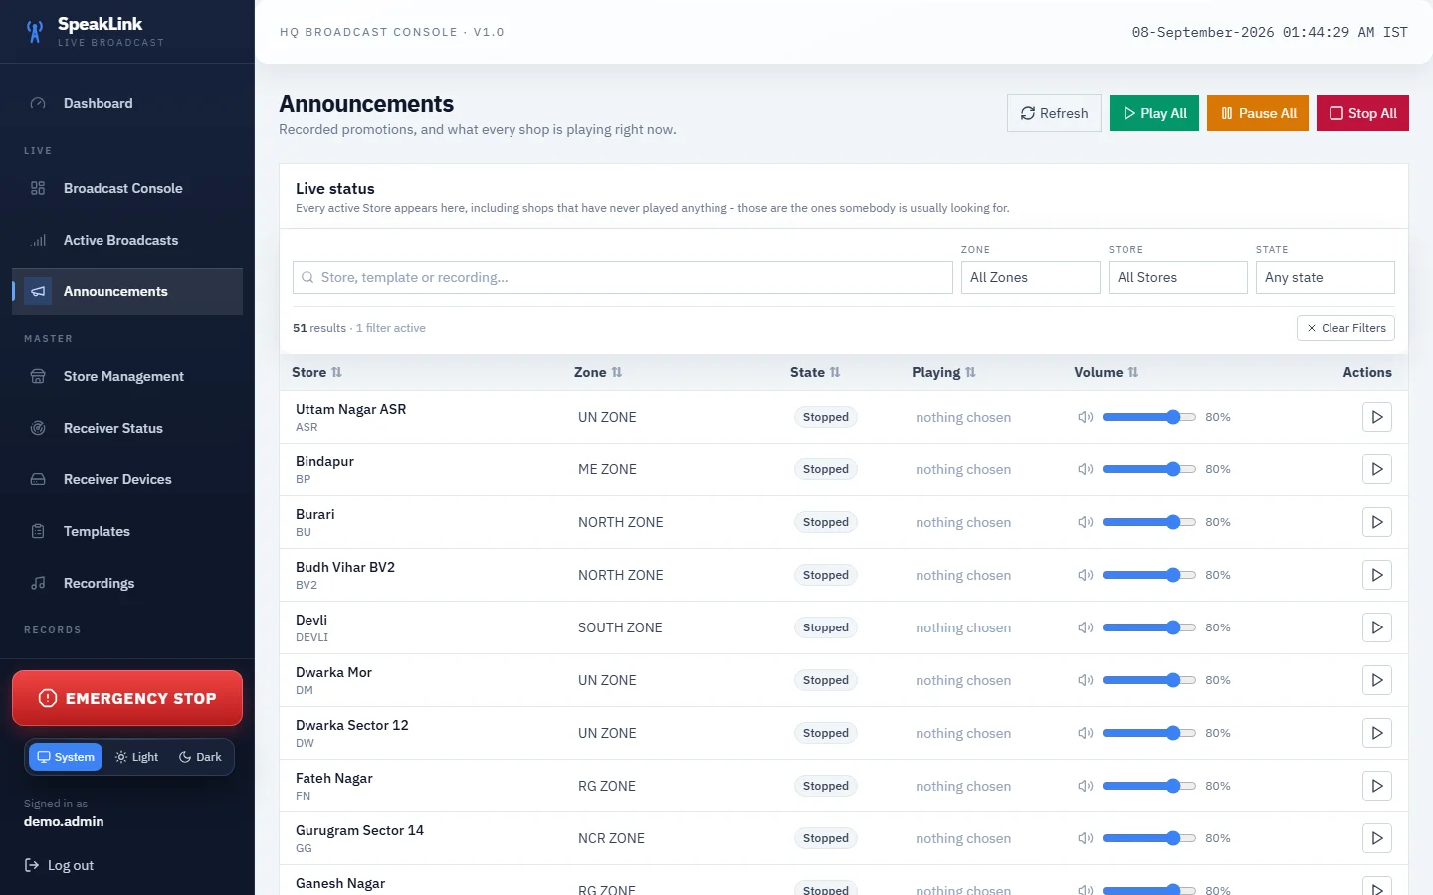Click the SpeakLink antenna logo

coord(35,32)
